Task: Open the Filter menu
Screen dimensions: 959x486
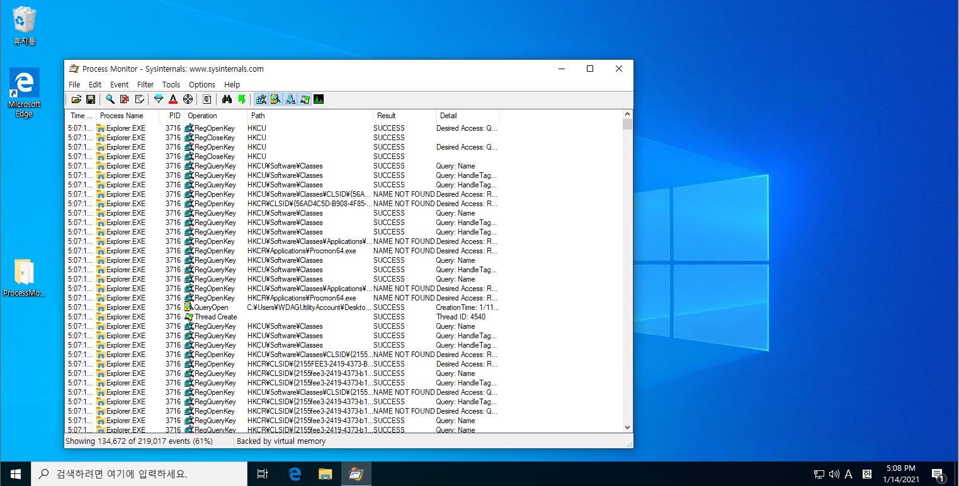Action: click(x=145, y=84)
